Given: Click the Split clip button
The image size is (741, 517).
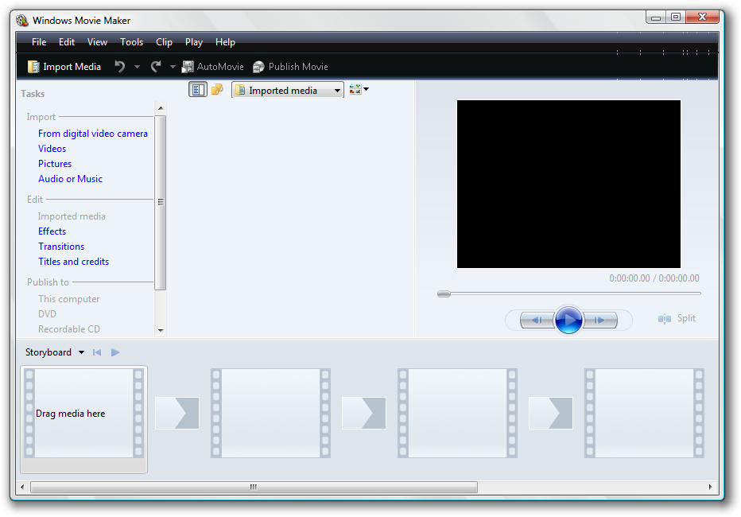Looking at the screenshot, I should point(677,318).
